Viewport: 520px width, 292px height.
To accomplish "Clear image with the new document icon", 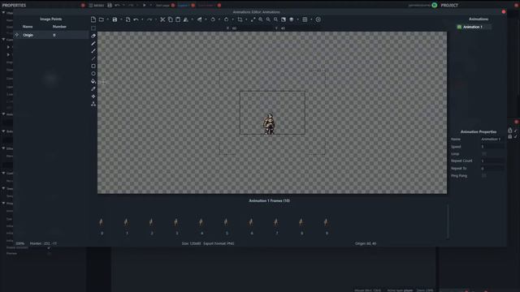I will click(x=93, y=19).
